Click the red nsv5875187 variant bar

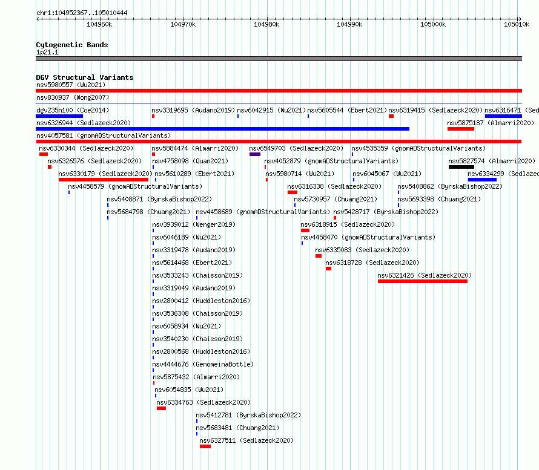tap(461, 129)
